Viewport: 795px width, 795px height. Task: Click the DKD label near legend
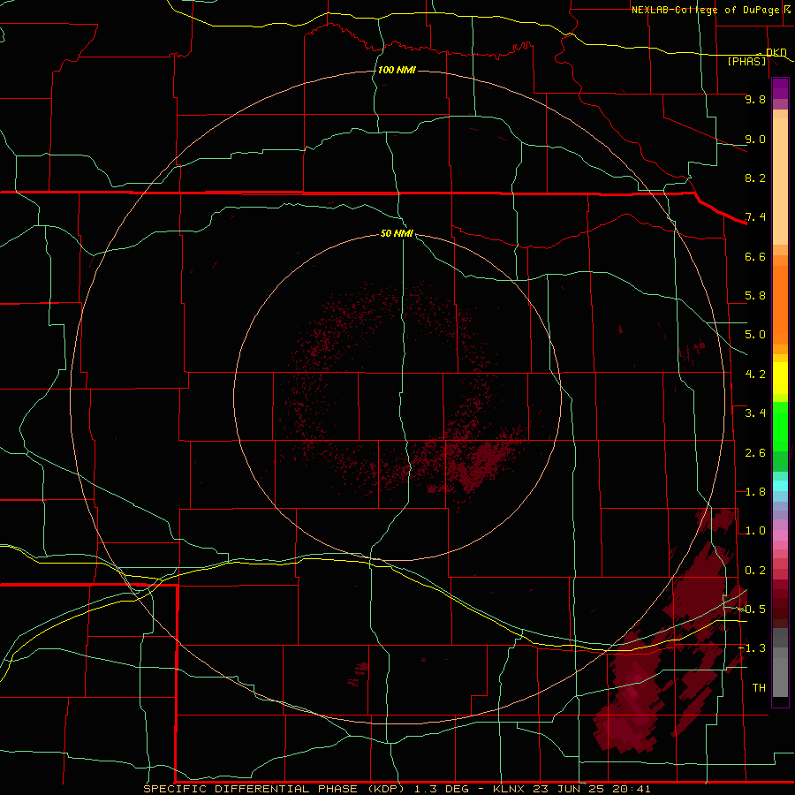tap(776, 52)
